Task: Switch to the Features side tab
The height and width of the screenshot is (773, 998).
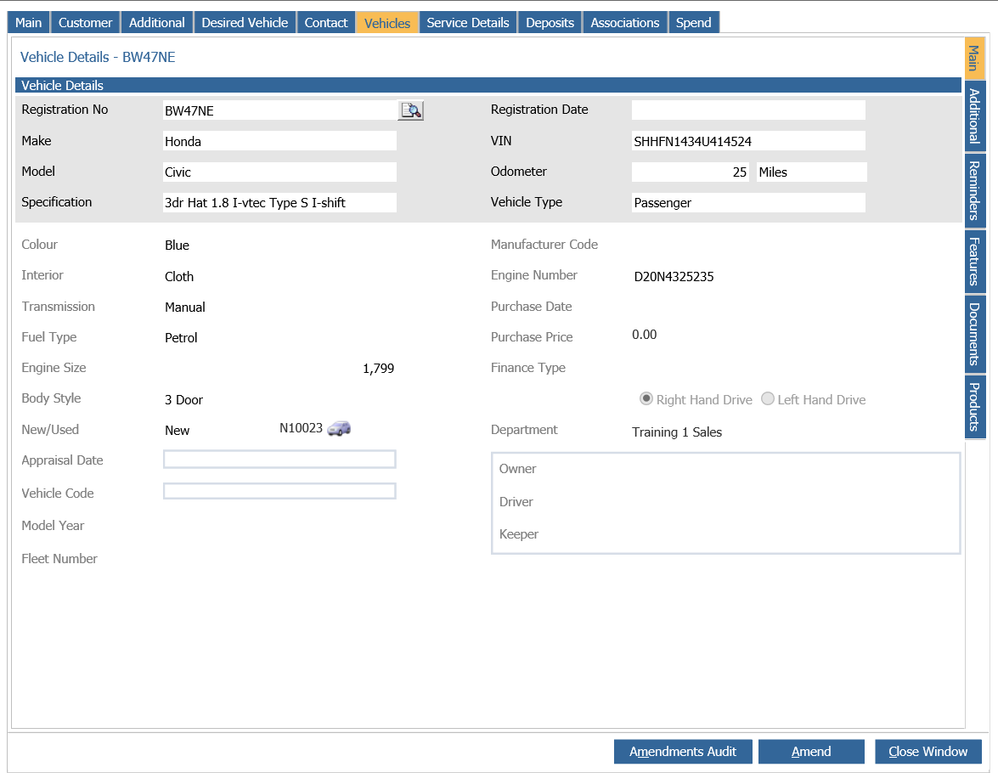Action: 974,261
